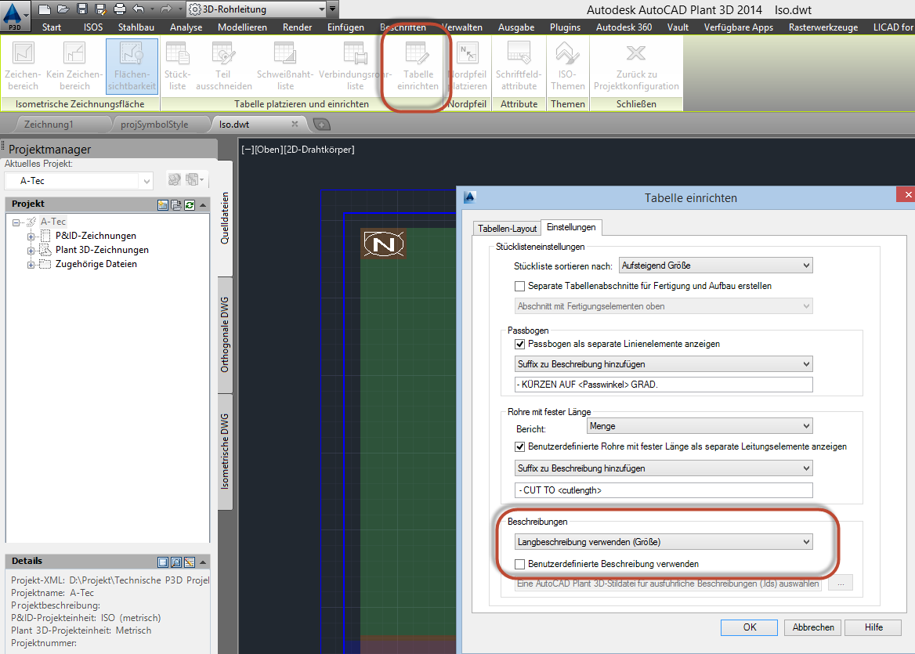The width and height of the screenshot is (915, 654).
Task: Edit the KÜRZEN AUF Passwinkel GRAD text field
Action: [x=664, y=385]
